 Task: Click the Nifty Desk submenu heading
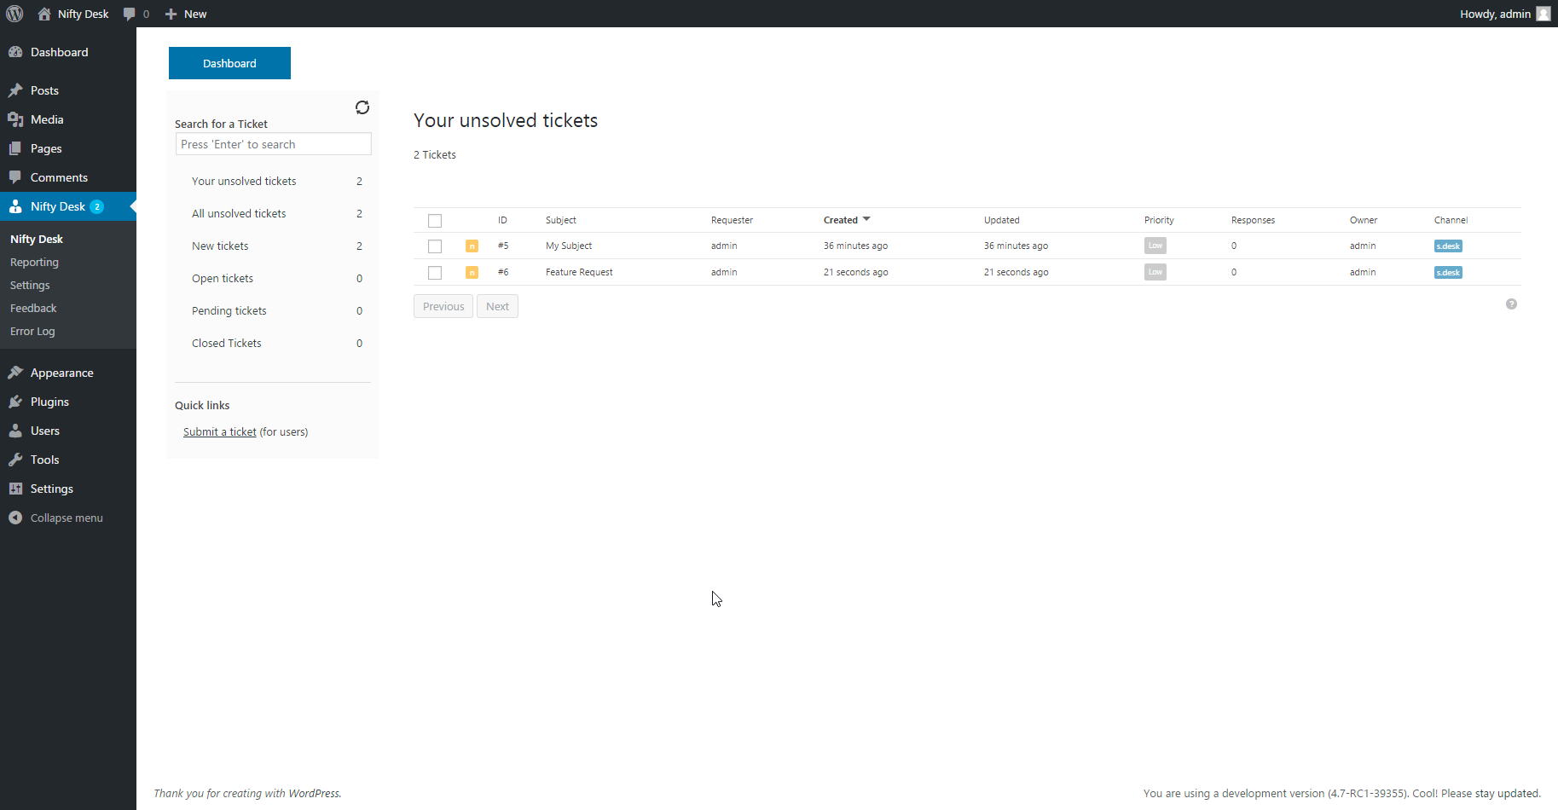37,240
